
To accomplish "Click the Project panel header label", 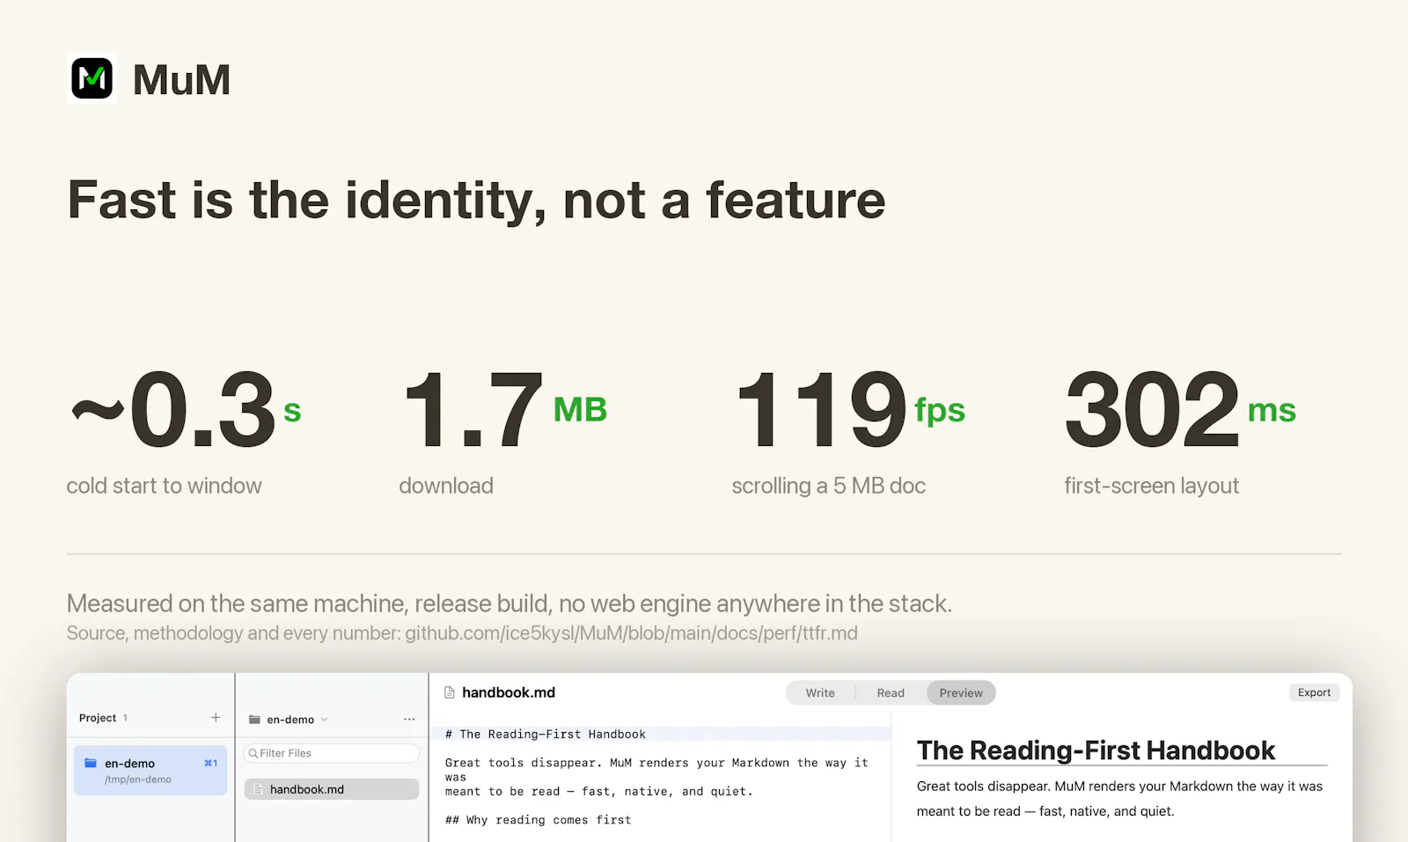I will click(x=98, y=718).
